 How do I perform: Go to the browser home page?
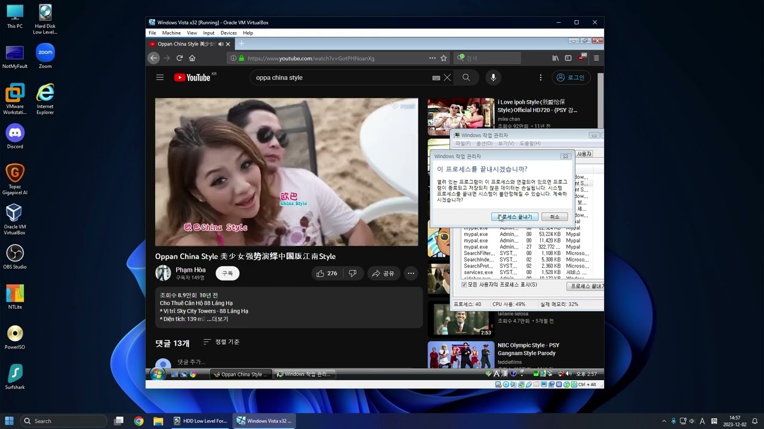click(192, 58)
